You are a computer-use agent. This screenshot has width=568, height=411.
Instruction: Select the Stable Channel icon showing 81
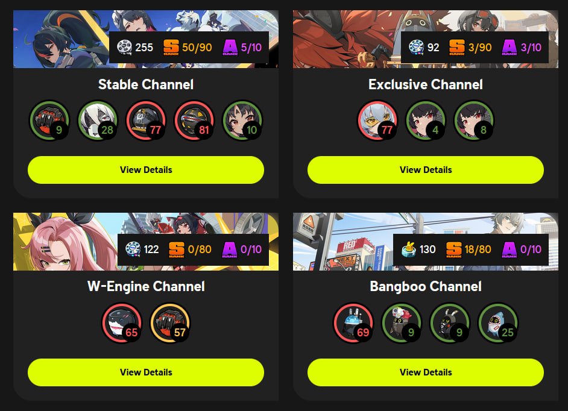coord(194,120)
